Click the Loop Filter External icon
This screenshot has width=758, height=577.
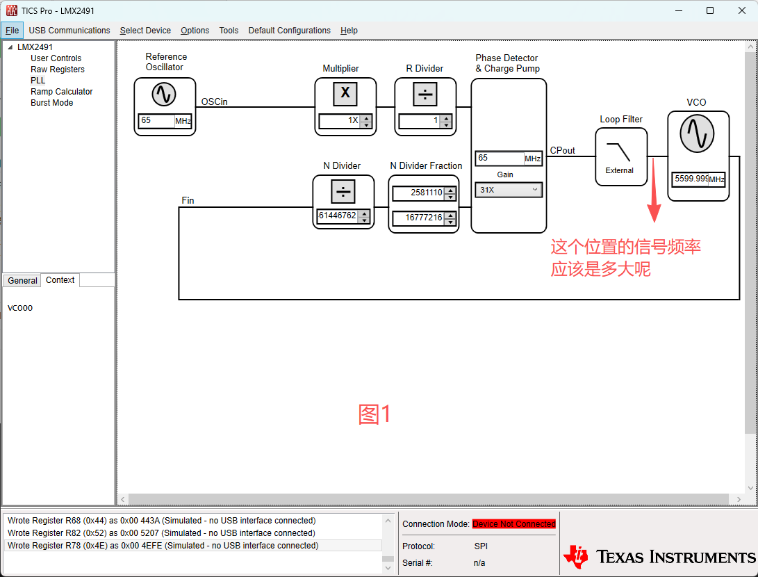pyautogui.click(x=620, y=157)
